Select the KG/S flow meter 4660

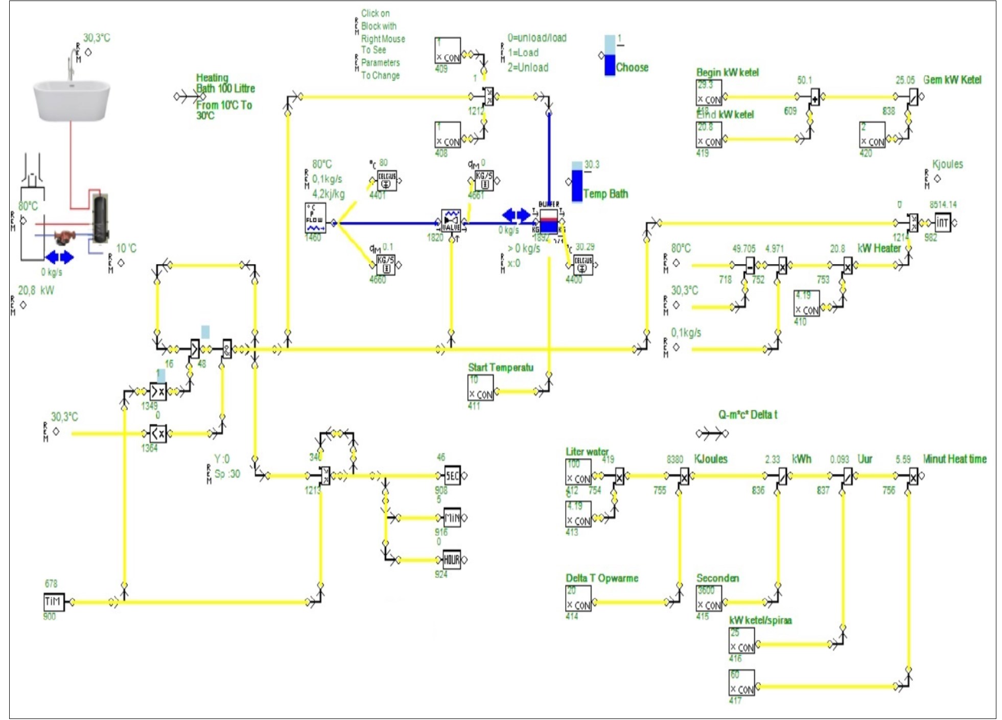(x=386, y=265)
